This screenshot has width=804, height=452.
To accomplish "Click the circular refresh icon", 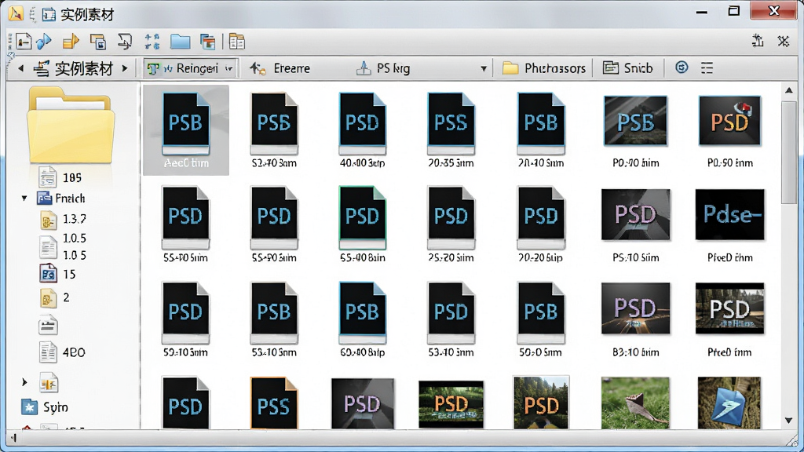I will (682, 67).
